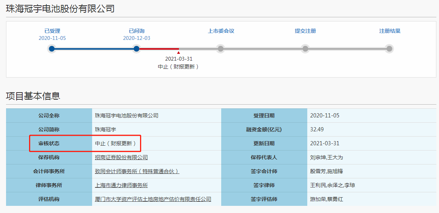Click the 融资金额(亿元) header cell
439x213 pixels.
[x=264, y=129]
